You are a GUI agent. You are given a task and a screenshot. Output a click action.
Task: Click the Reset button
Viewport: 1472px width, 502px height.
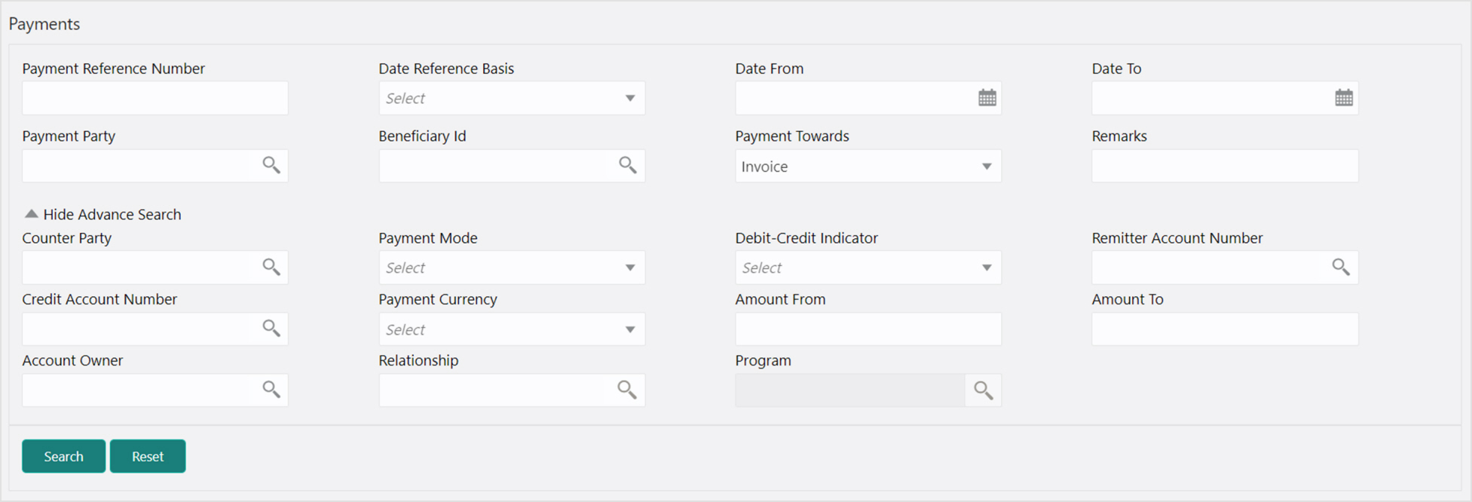(x=148, y=456)
